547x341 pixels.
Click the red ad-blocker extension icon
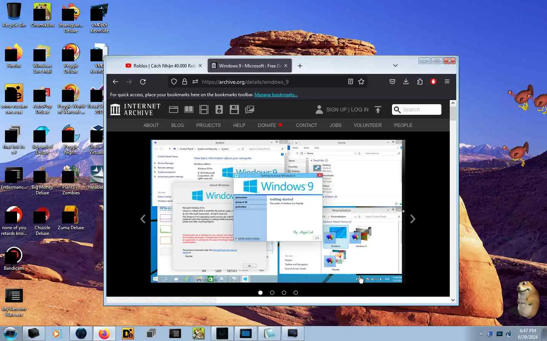(433, 81)
